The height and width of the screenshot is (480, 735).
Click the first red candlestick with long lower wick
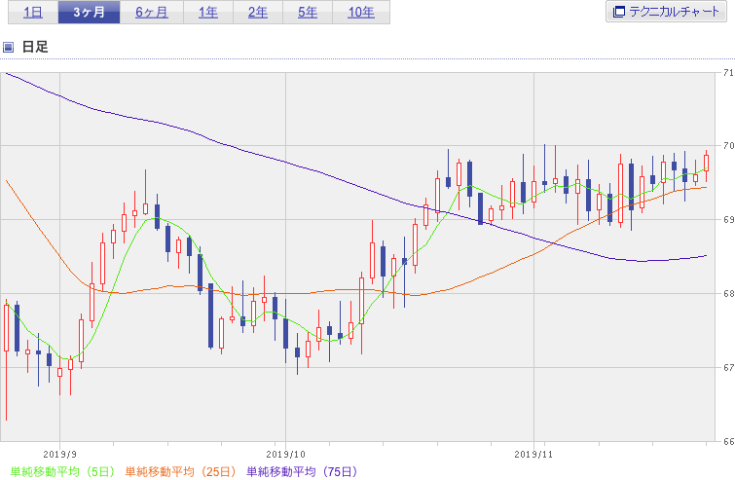(x=7, y=328)
